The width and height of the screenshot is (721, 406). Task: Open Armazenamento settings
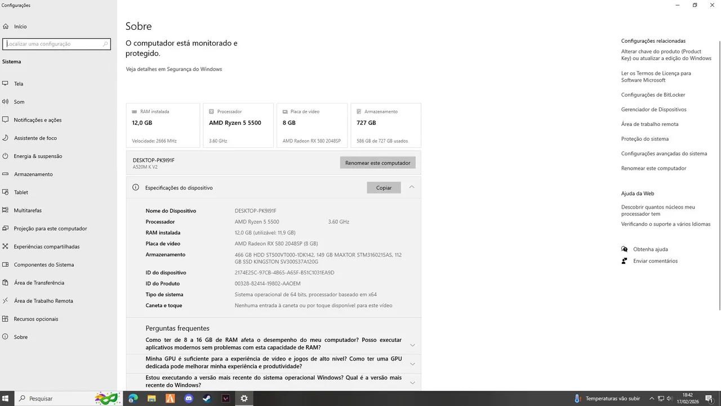[x=34, y=174]
